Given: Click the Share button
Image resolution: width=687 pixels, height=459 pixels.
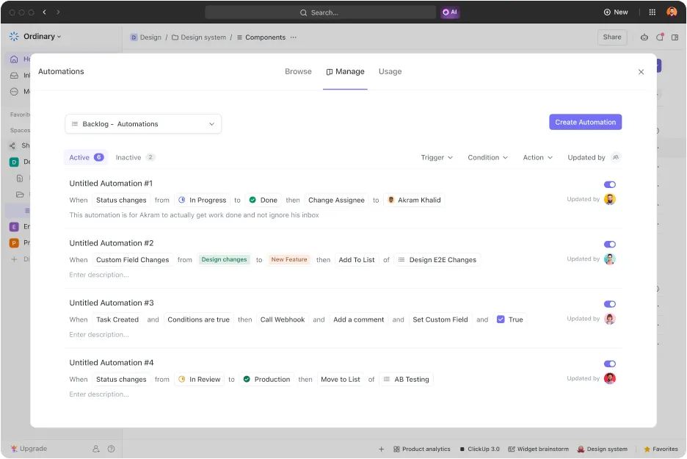Looking at the screenshot, I should point(611,37).
